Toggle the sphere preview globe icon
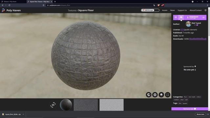Image resolution: width=210 pixels, height=118 pixels. (x=149, y=95)
